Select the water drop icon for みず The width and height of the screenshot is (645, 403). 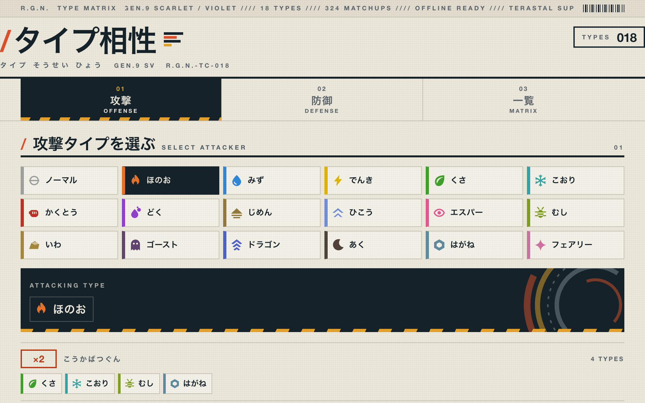coord(237,181)
